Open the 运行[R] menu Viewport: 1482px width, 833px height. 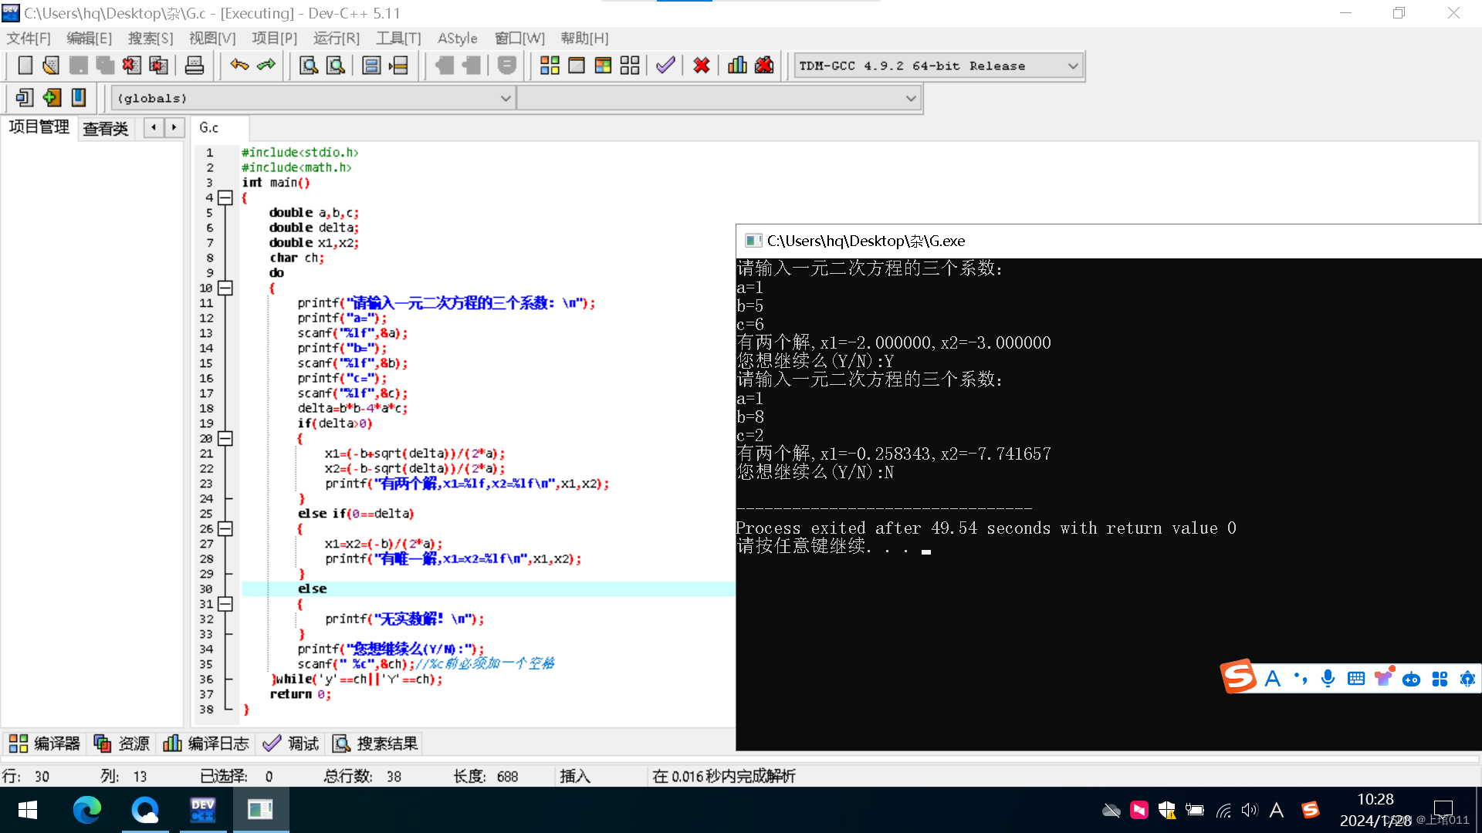[x=336, y=38]
